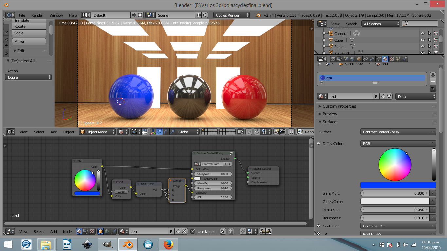This screenshot has height=251, width=447.
Task: Click the F button for the azul material
Action: point(376,96)
